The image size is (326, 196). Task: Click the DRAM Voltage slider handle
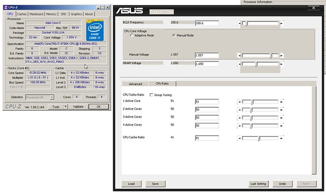click(x=256, y=64)
